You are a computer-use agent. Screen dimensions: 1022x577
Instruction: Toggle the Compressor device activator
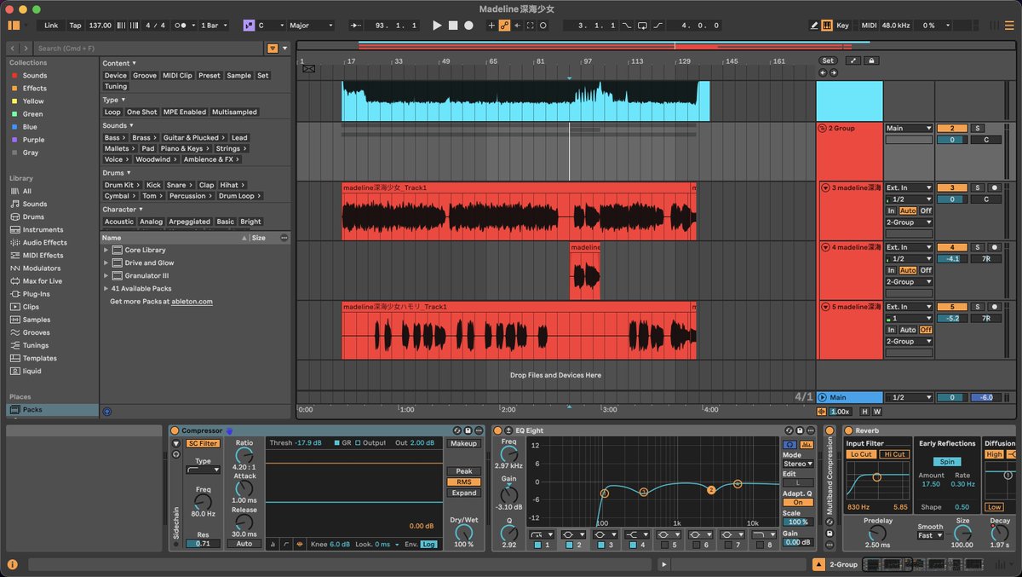click(175, 430)
